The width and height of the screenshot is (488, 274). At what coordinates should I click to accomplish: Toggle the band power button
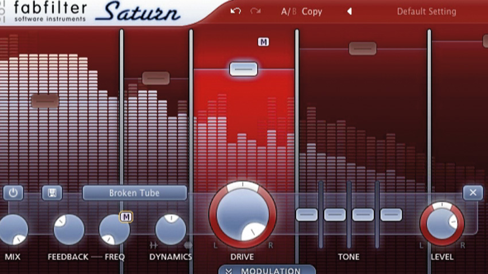(13, 193)
